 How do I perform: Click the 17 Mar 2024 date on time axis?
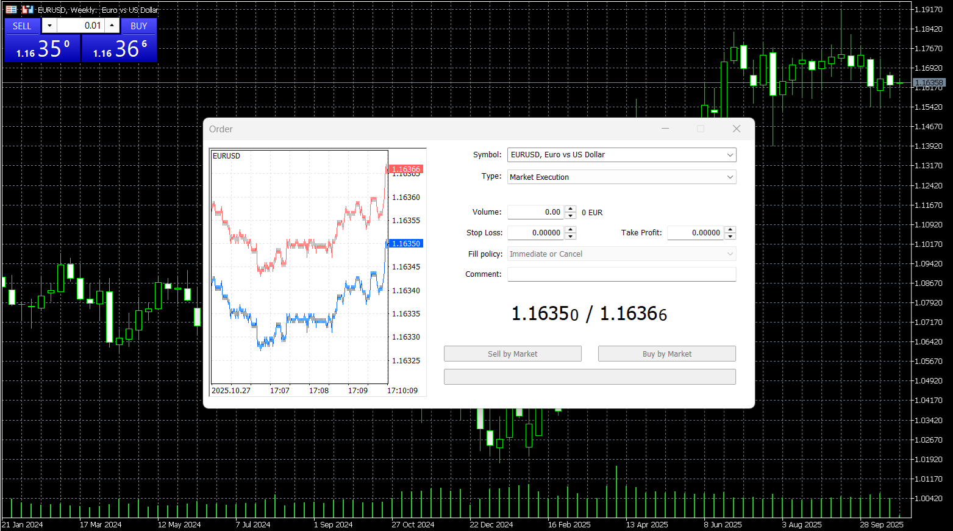[x=101, y=525]
